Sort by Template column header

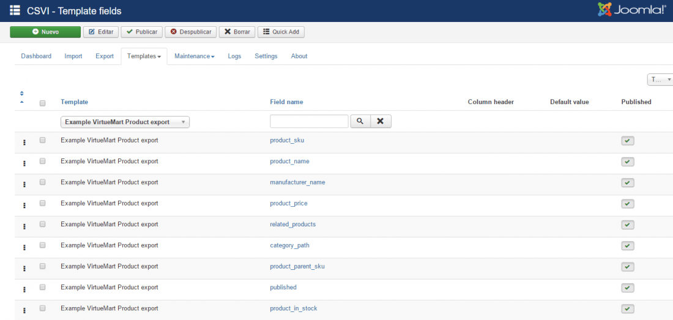pyautogui.click(x=74, y=102)
